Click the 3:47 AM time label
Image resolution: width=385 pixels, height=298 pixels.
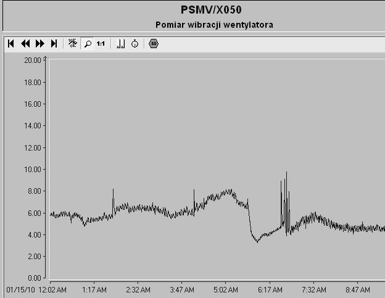182,290
